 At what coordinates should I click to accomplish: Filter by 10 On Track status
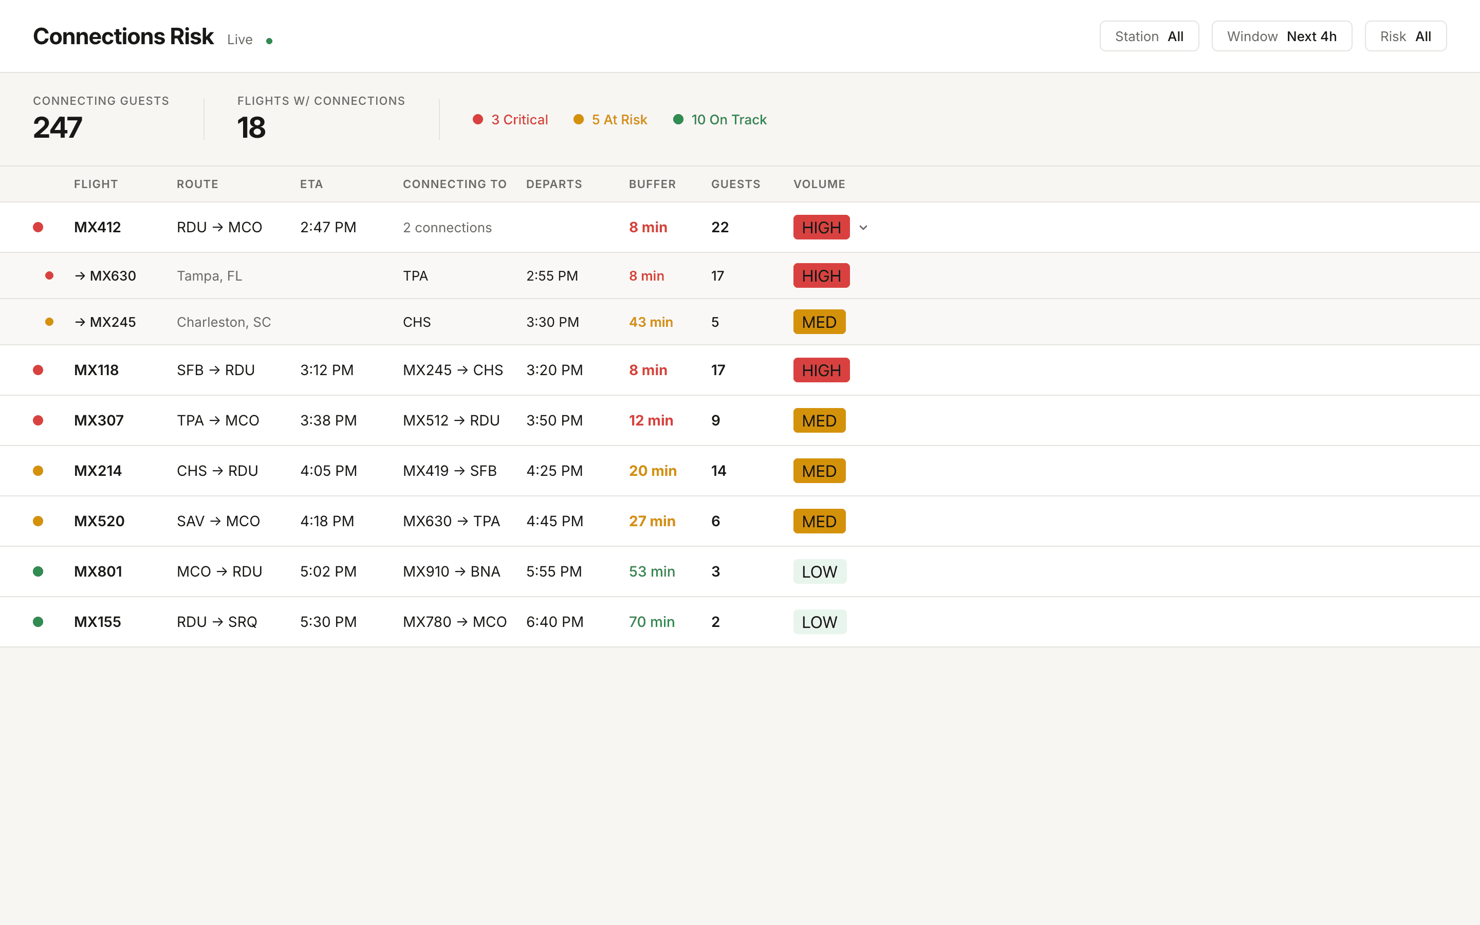point(719,119)
